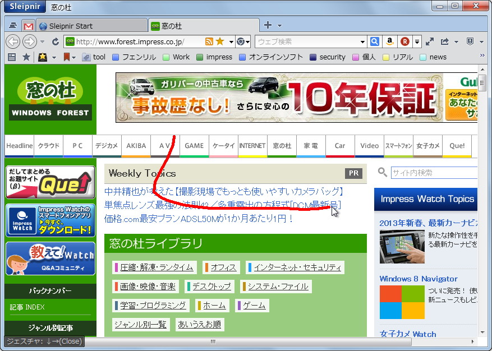Click the Amazon icon beside the search box

point(390,41)
